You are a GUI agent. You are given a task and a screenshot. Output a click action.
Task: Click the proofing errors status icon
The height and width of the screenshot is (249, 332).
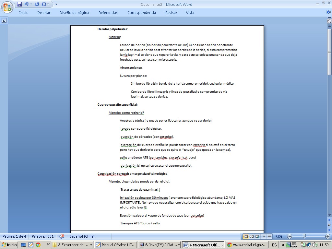click(62, 236)
